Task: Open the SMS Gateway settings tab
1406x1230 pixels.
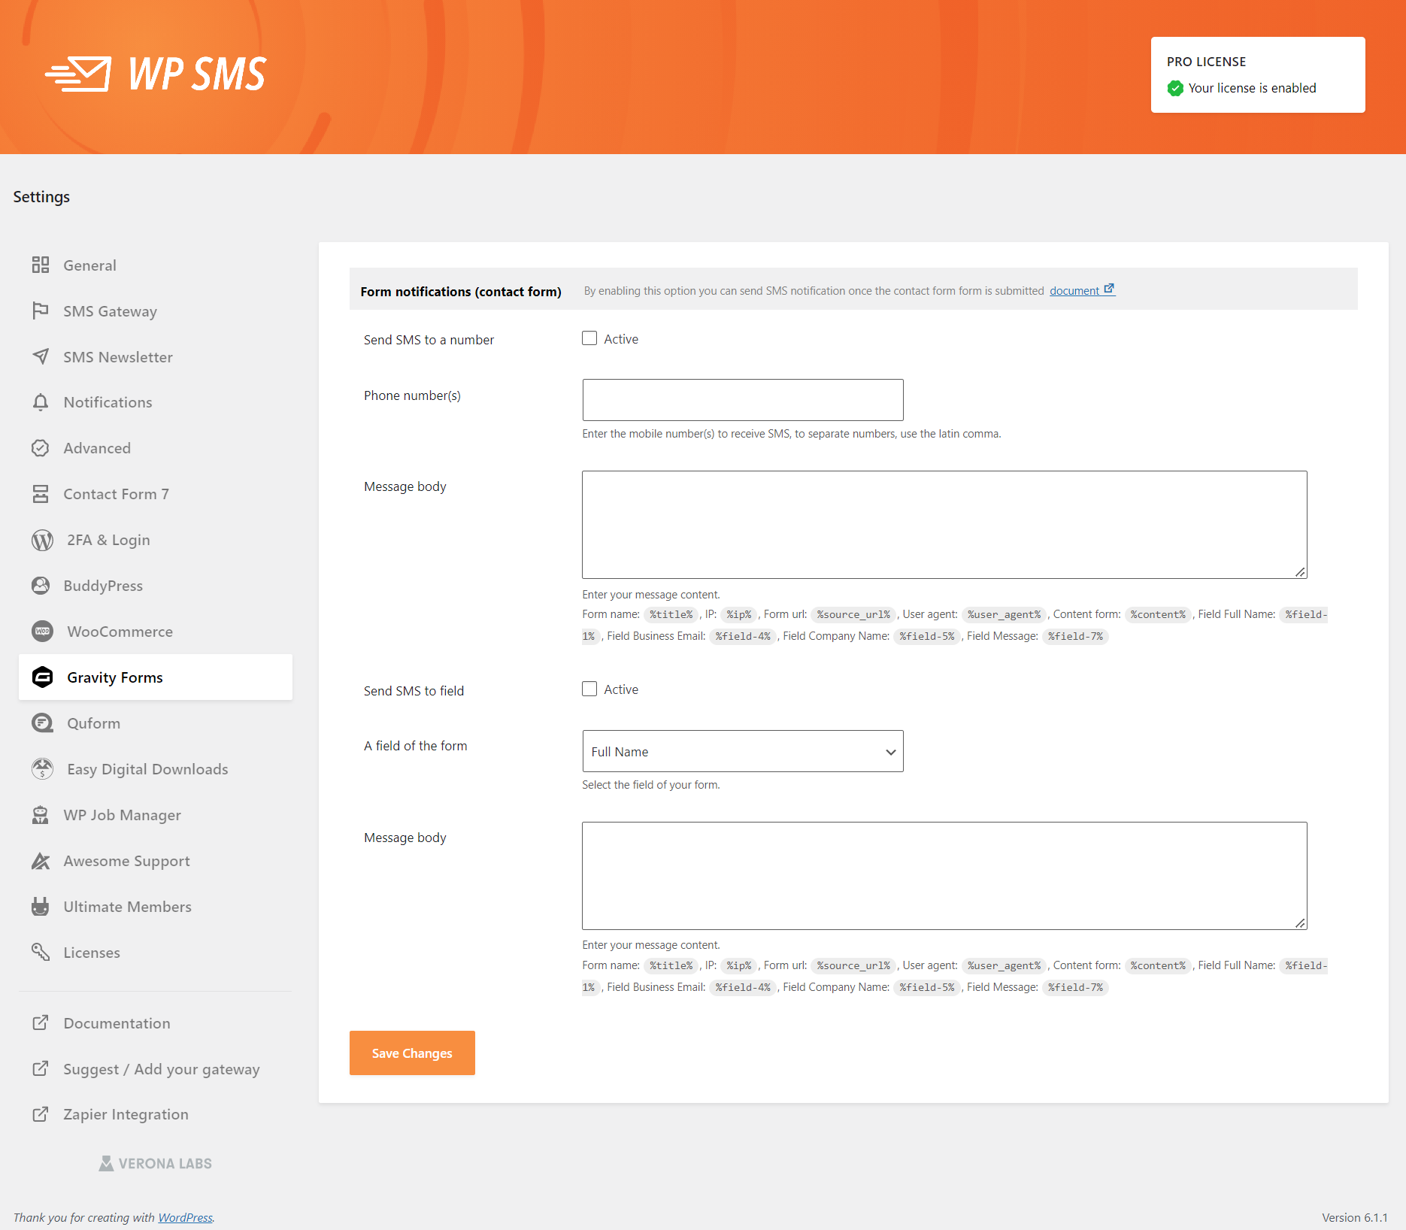Action: [x=156, y=311]
